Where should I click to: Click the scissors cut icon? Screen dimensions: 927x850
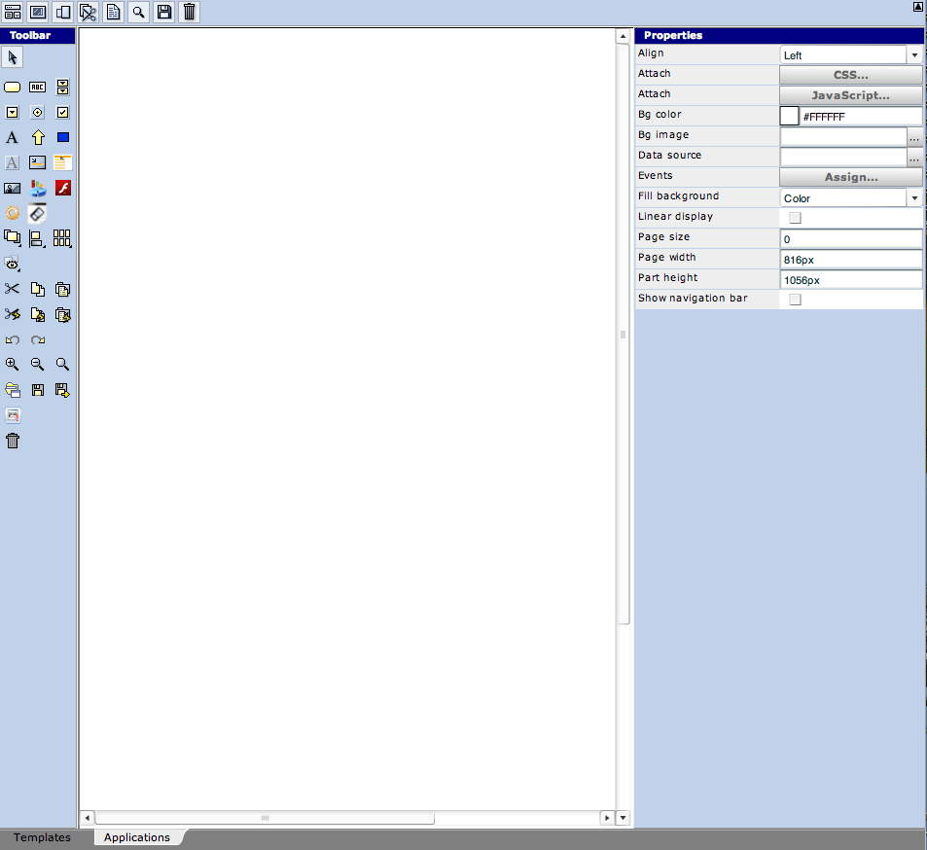point(13,290)
